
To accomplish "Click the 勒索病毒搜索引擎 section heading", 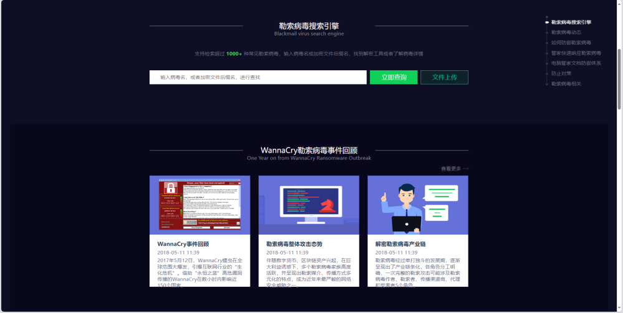I will coord(309,26).
